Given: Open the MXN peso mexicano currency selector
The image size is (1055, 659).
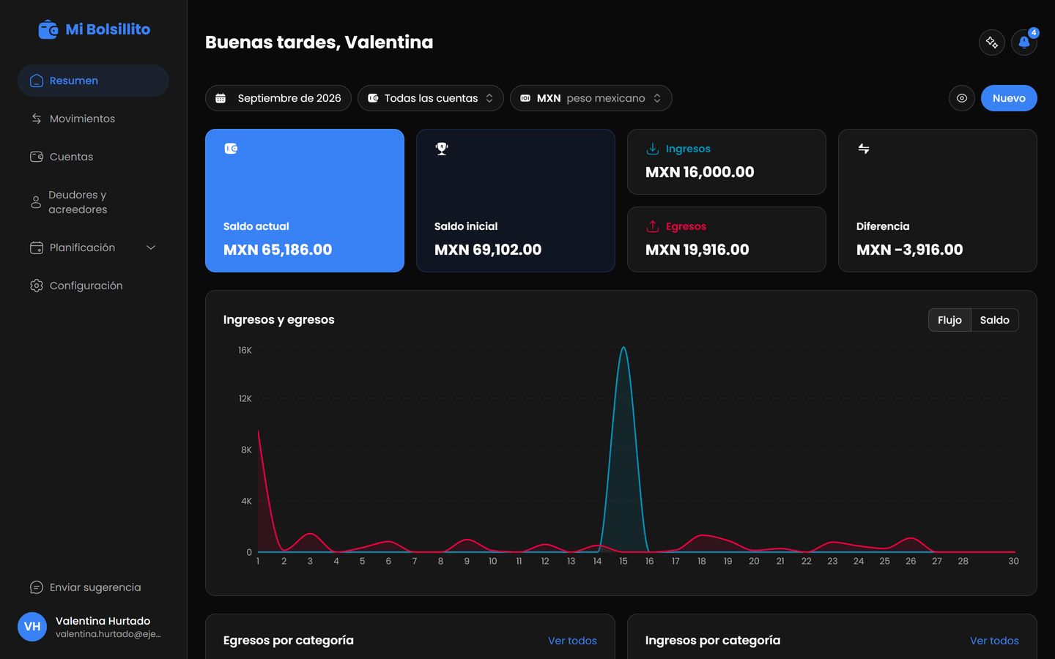Looking at the screenshot, I should 591,98.
